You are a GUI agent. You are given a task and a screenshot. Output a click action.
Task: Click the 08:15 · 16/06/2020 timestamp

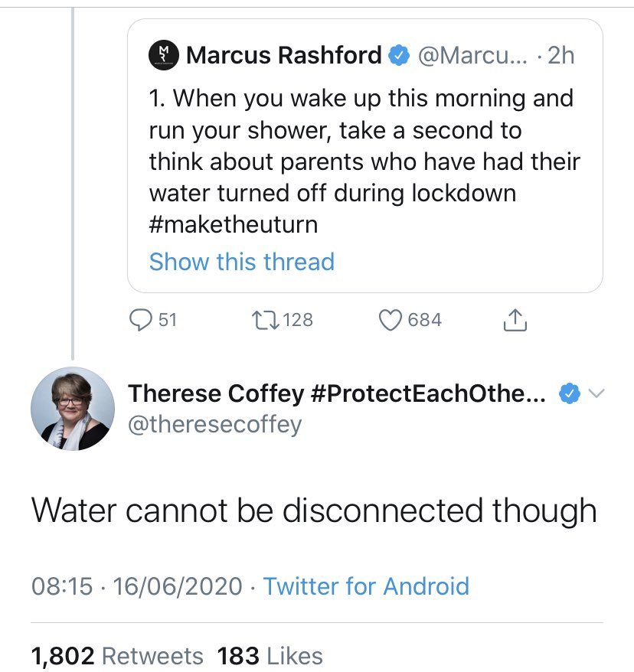tap(136, 586)
